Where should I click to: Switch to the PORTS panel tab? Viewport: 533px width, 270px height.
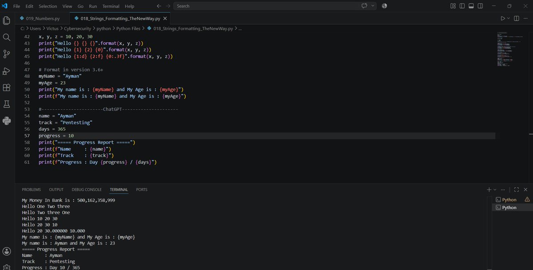(x=142, y=189)
